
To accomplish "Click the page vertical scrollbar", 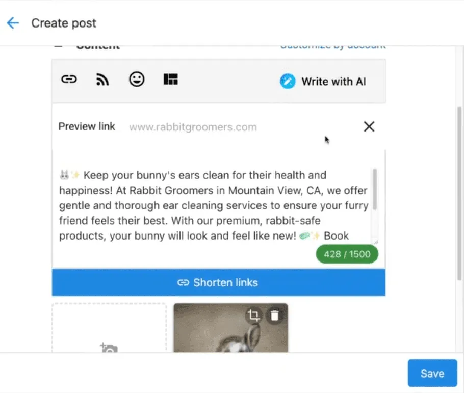I will point(460,194).
